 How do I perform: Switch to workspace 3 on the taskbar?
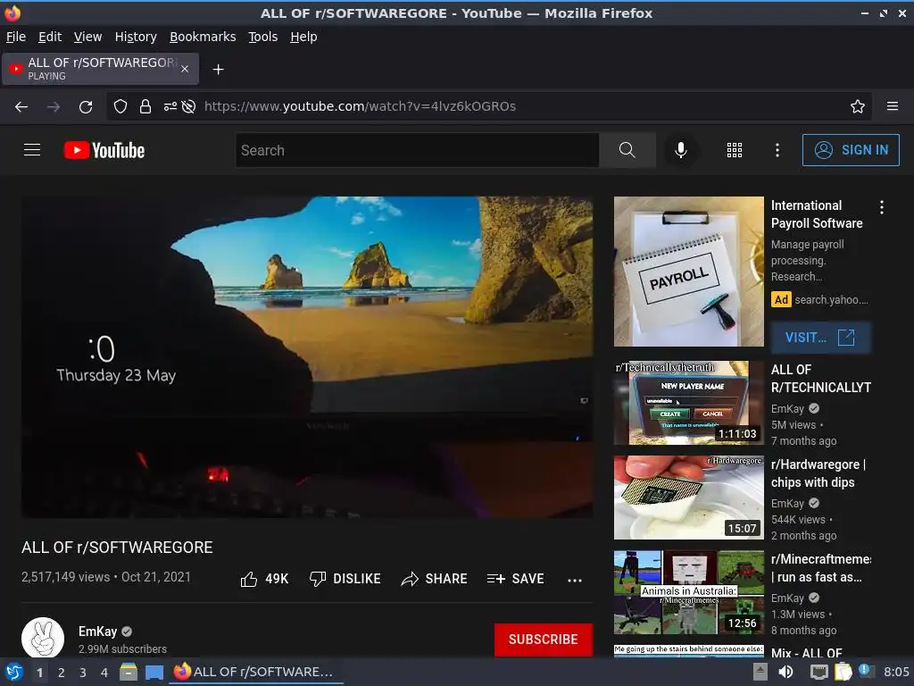pyautogui.click(x=82, y=672)
